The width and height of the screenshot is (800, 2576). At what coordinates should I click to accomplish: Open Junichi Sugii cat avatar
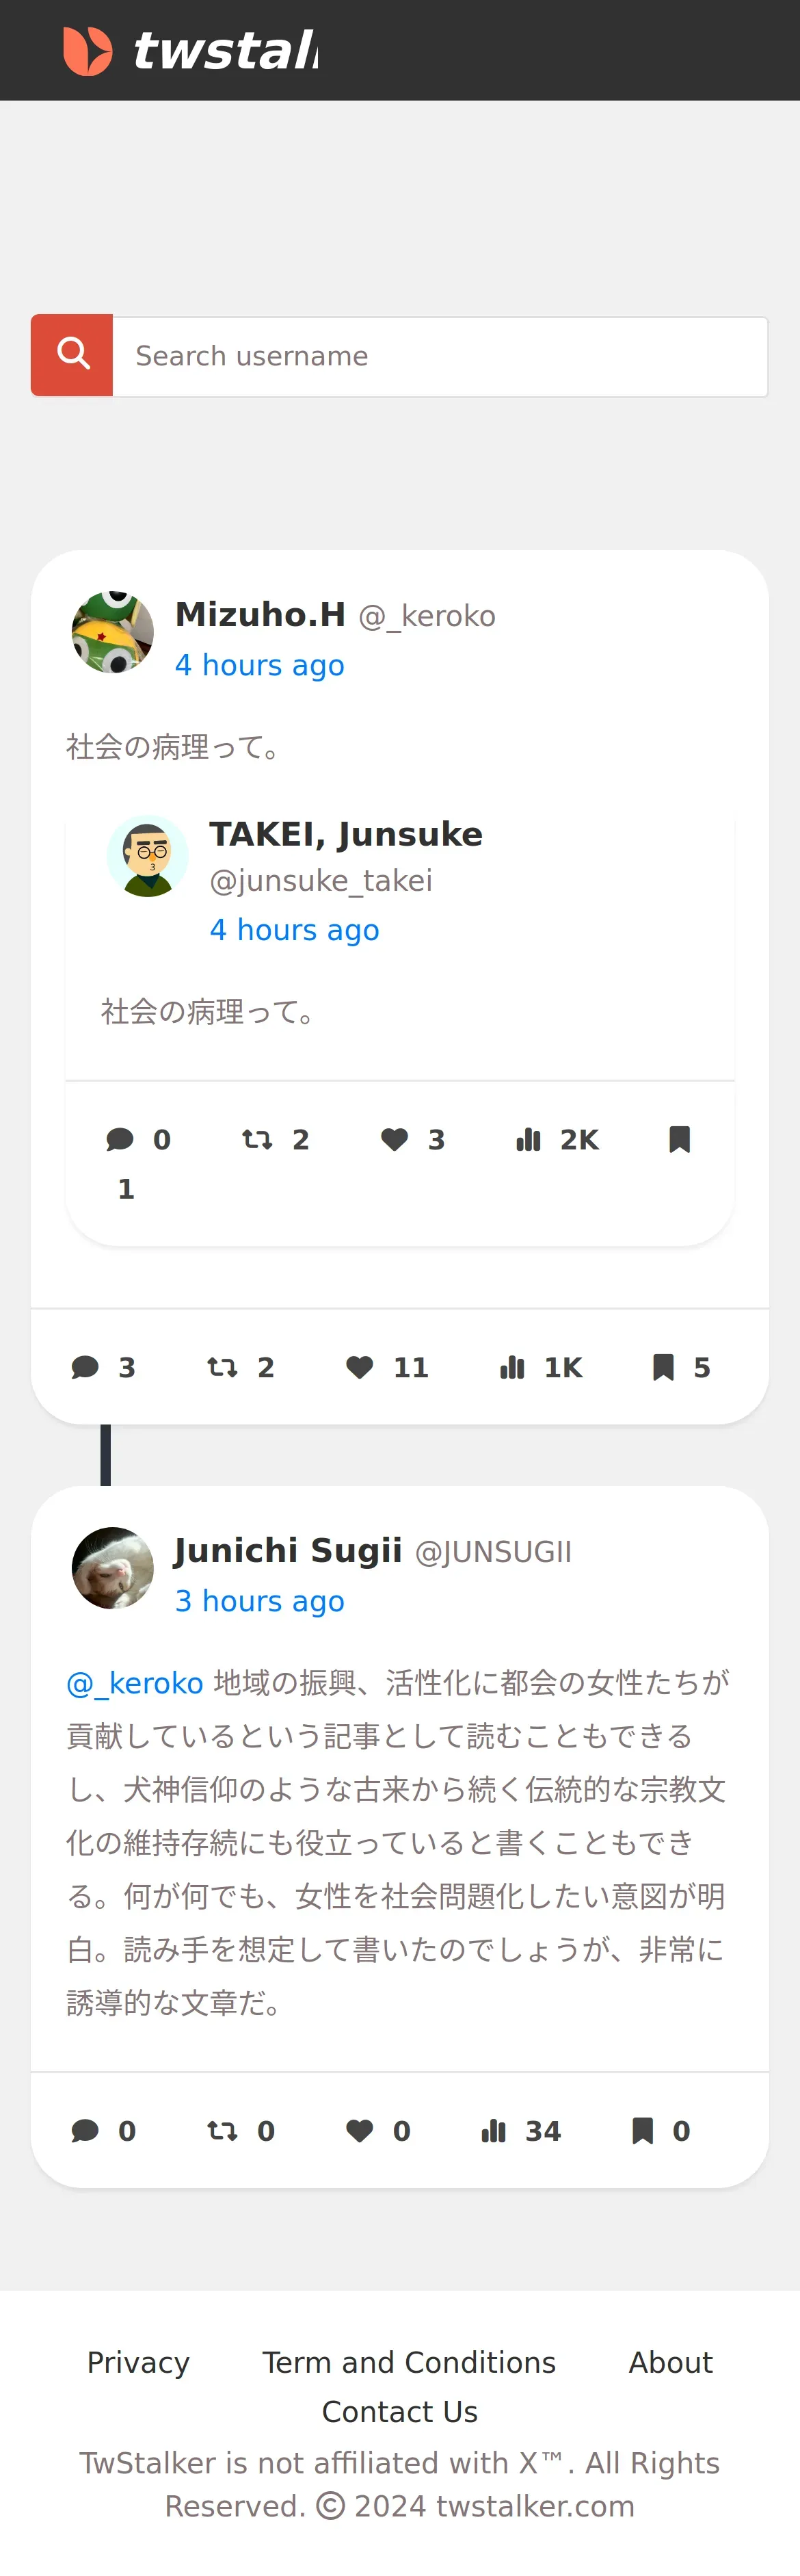[113, 1567]
